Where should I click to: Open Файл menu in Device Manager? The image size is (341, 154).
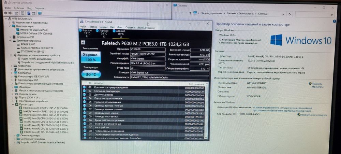pos(8,8)
